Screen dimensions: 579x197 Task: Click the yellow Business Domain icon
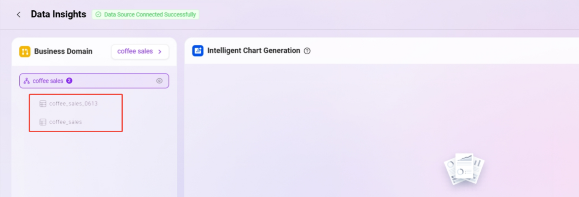(x=25, y=52)
